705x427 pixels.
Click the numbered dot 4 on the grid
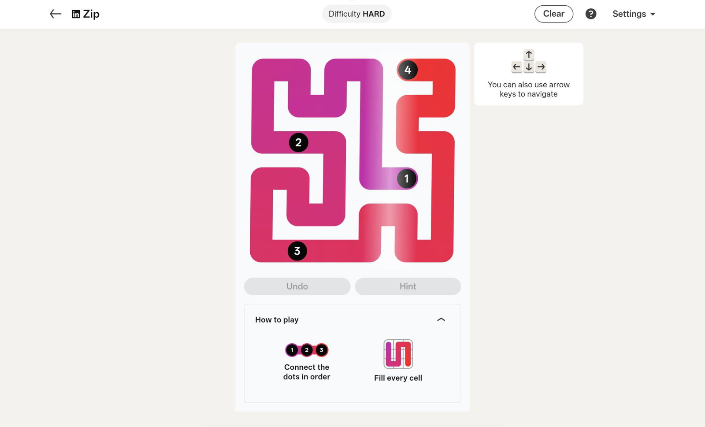coord(408,70)
